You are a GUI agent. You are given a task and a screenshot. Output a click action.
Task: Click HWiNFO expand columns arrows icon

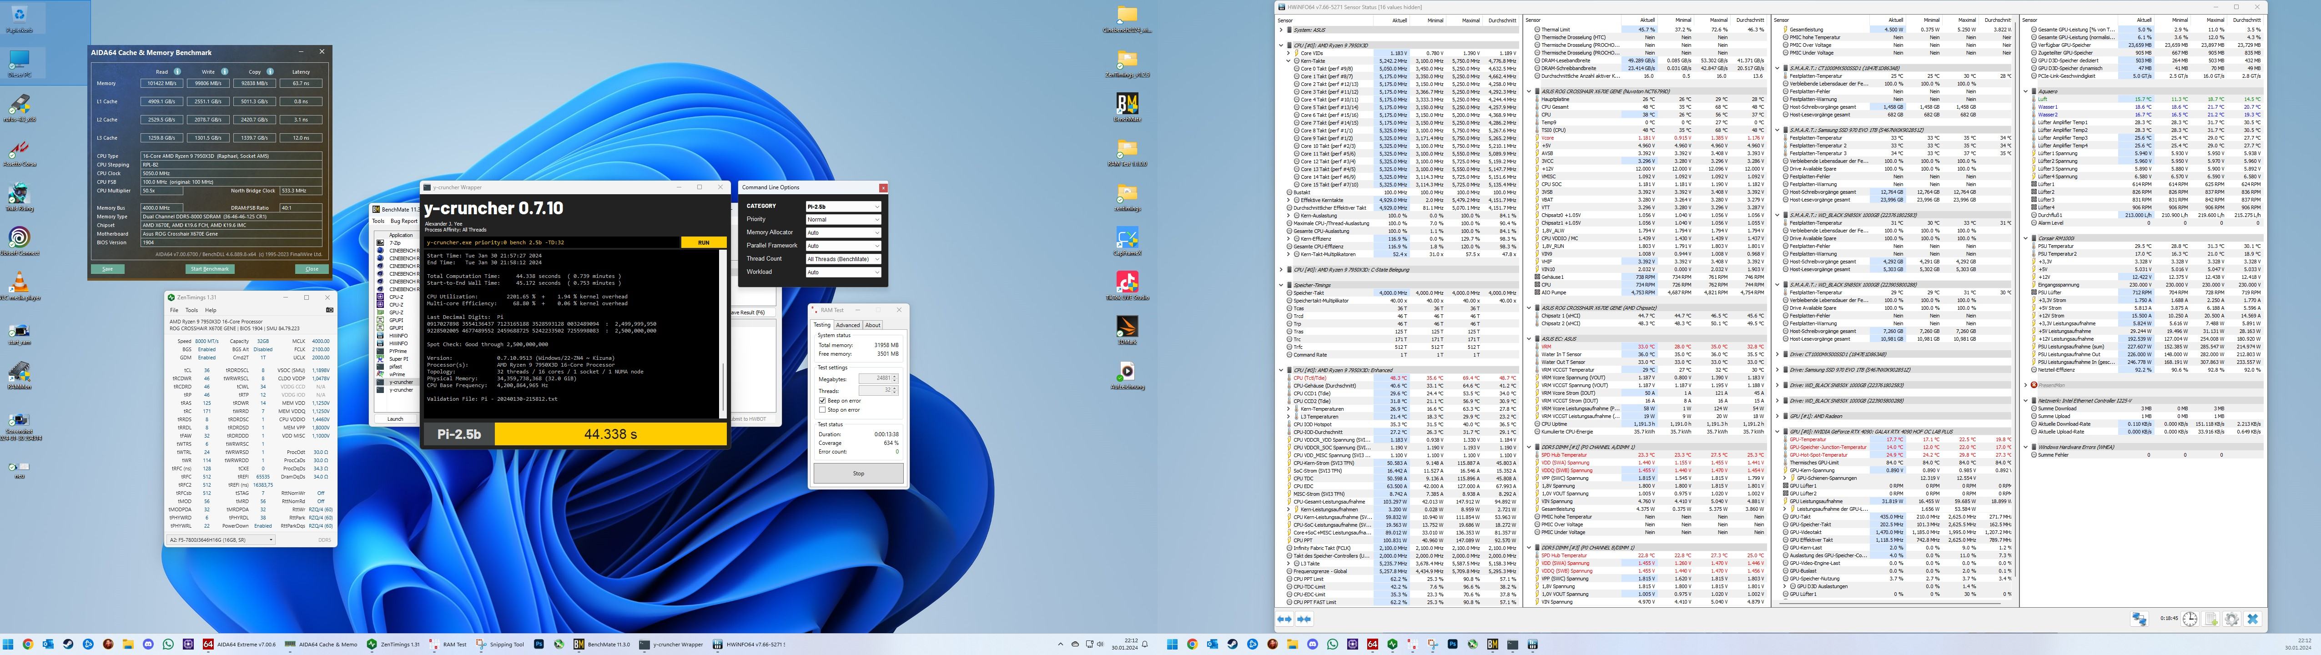(1284, 619)
